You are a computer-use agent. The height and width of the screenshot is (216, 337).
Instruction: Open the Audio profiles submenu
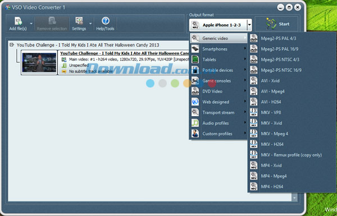pyautogui.click(x=218, y=123)
